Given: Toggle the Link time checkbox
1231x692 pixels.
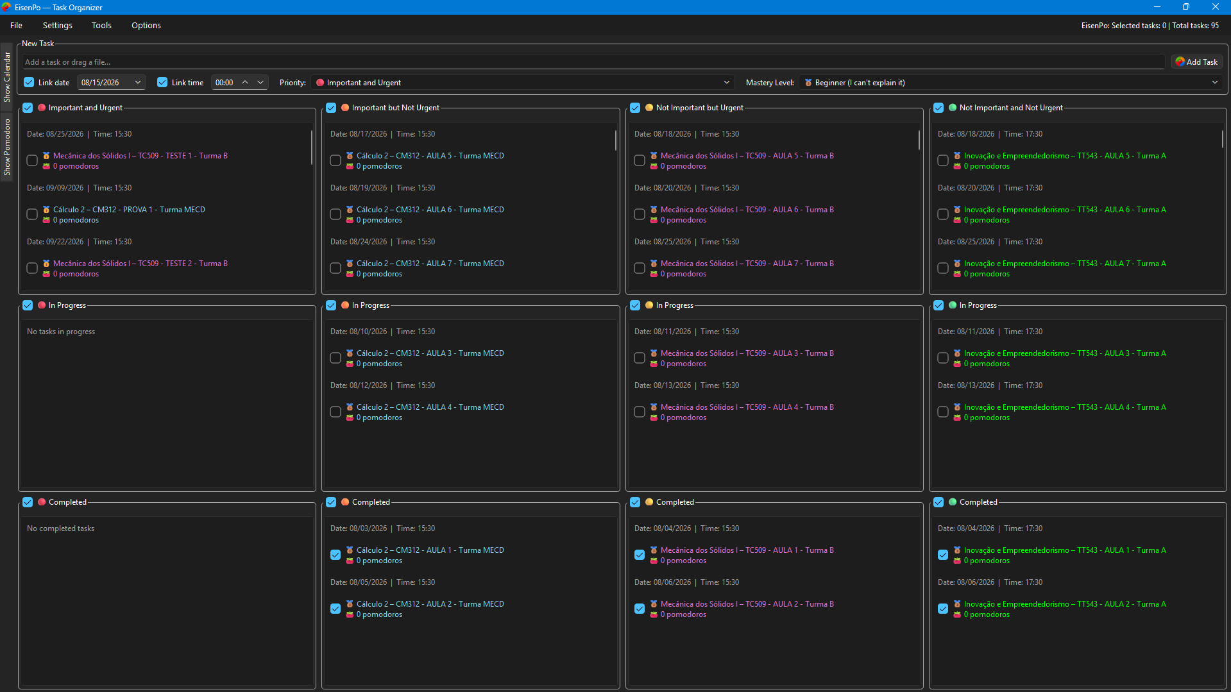Looking at the screenshot, I should [162, 83].
